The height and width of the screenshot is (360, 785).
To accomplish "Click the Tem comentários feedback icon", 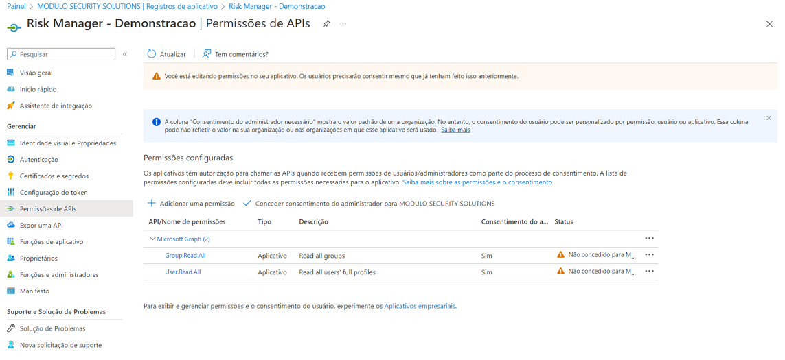I will pyautogui.click(x=206, y=54).
